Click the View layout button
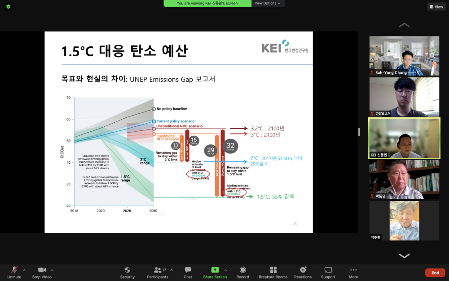 click(436, 7)
